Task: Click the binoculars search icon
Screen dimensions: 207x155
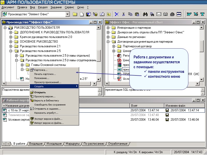Action: (145, 14)
